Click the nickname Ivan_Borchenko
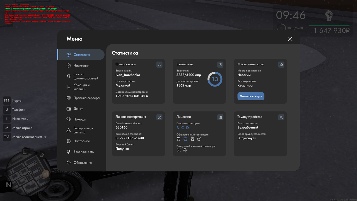 click(x=128, y=75)
